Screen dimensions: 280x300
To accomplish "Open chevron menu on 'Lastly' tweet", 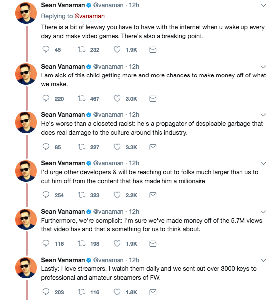I will click(x=263, y=260).
